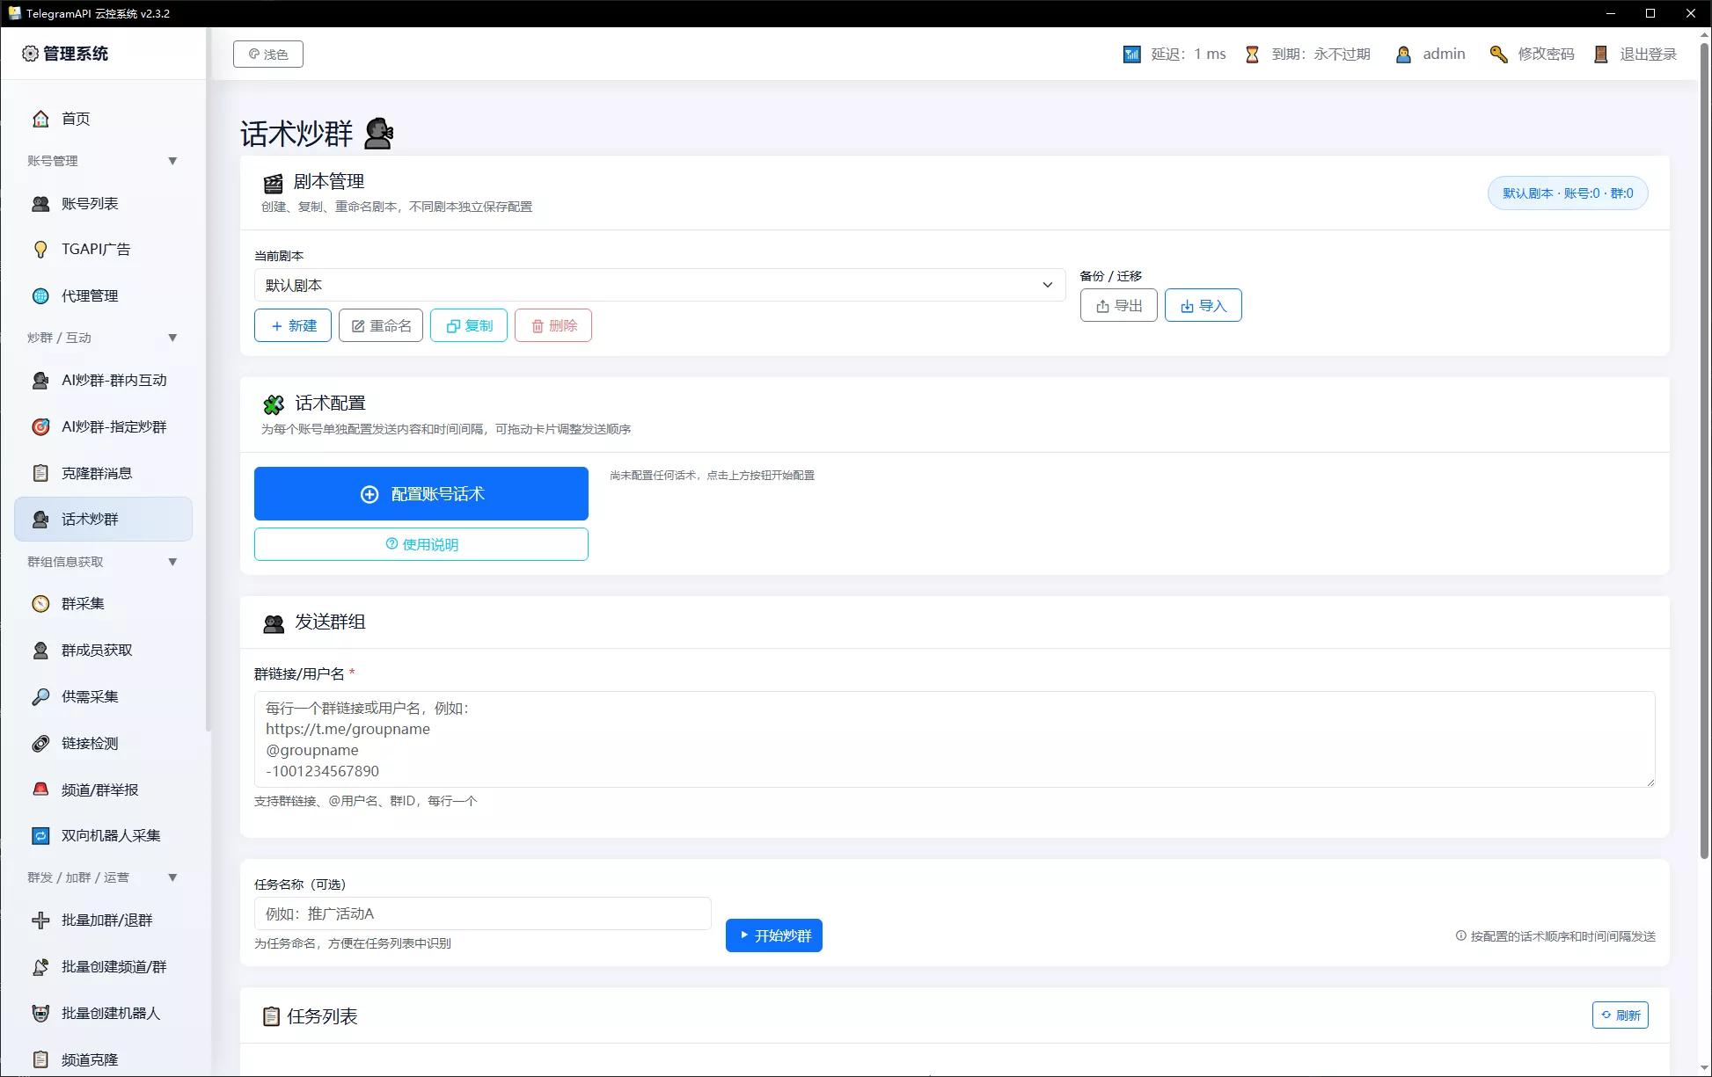Screen dimensions: 1712x1077
Task: Open the 当前剧本 dropdown
Action: click(660, 285)
